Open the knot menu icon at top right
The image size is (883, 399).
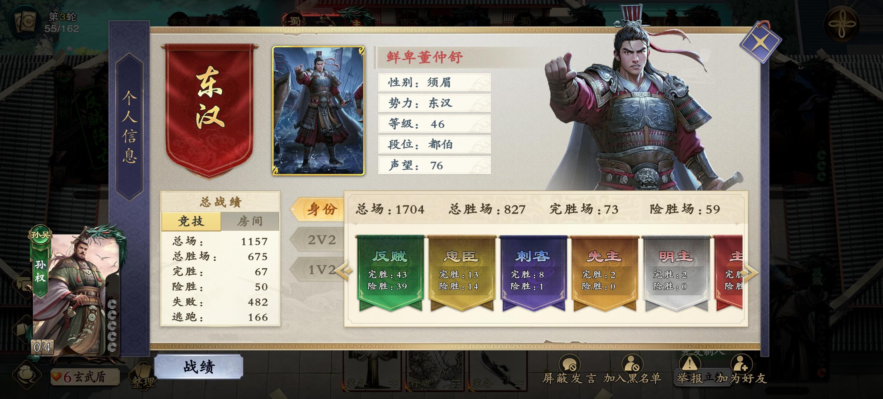[842, 24]
